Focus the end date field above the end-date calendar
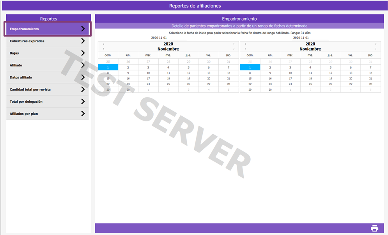The height and width of the screenshot is (235, 388). (x=310, y=38)
